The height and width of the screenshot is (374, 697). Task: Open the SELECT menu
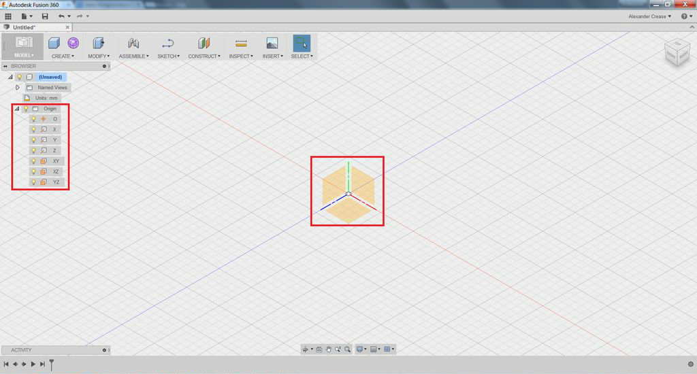[302, 56]
